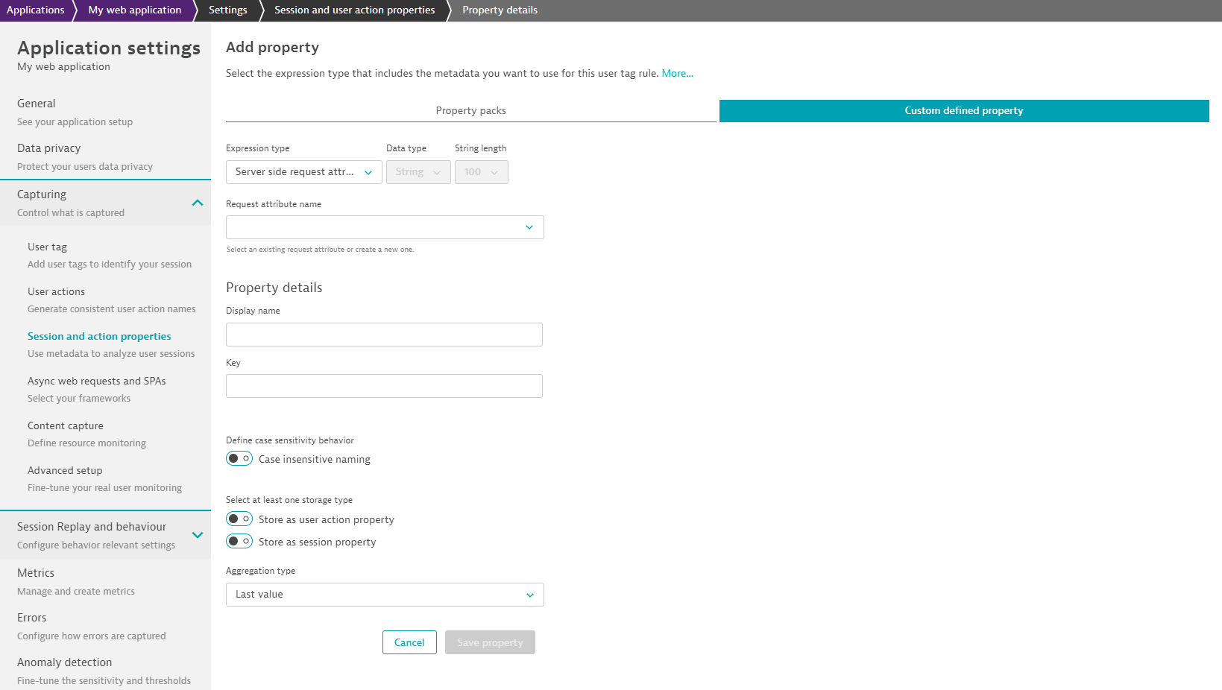Open the Expression type dropdown
Screen dimensions: 1222x690
click(x=303, y=172)
